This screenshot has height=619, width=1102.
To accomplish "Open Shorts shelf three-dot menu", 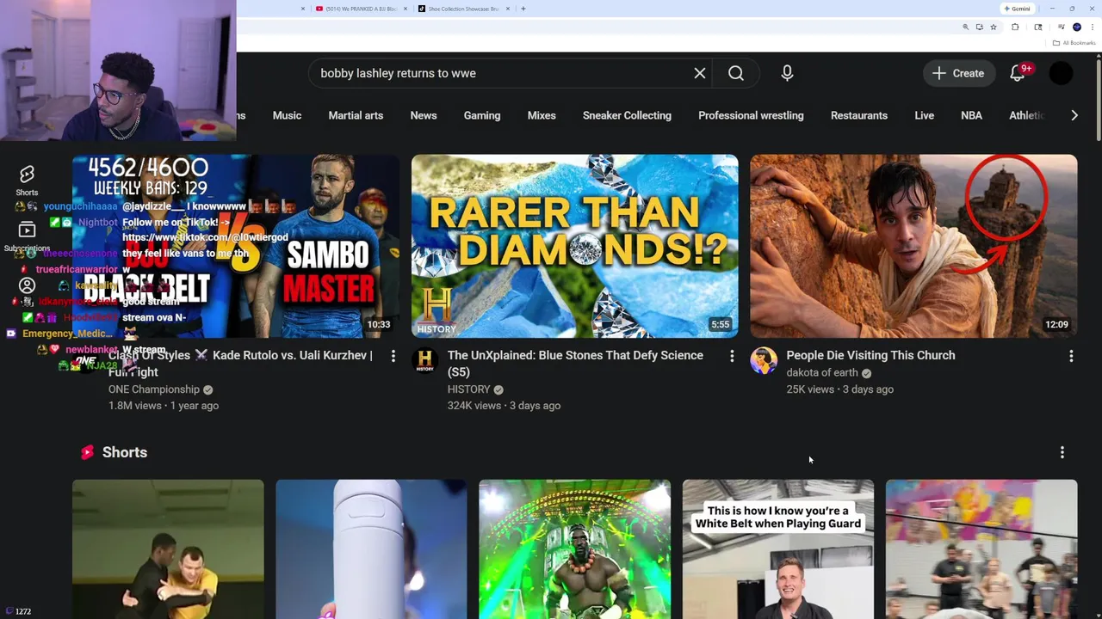I will pyautogui.click(x=1062, y=452).
